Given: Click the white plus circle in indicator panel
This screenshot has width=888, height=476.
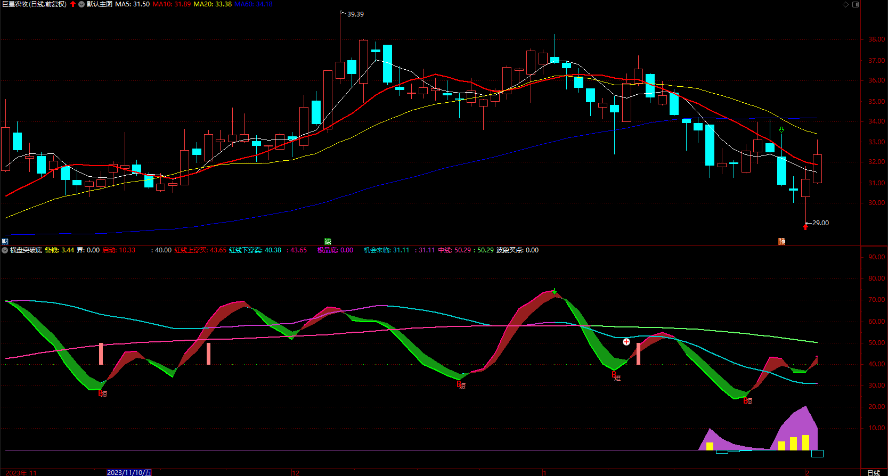Looking at the screenshot, I should coord(626,342).
